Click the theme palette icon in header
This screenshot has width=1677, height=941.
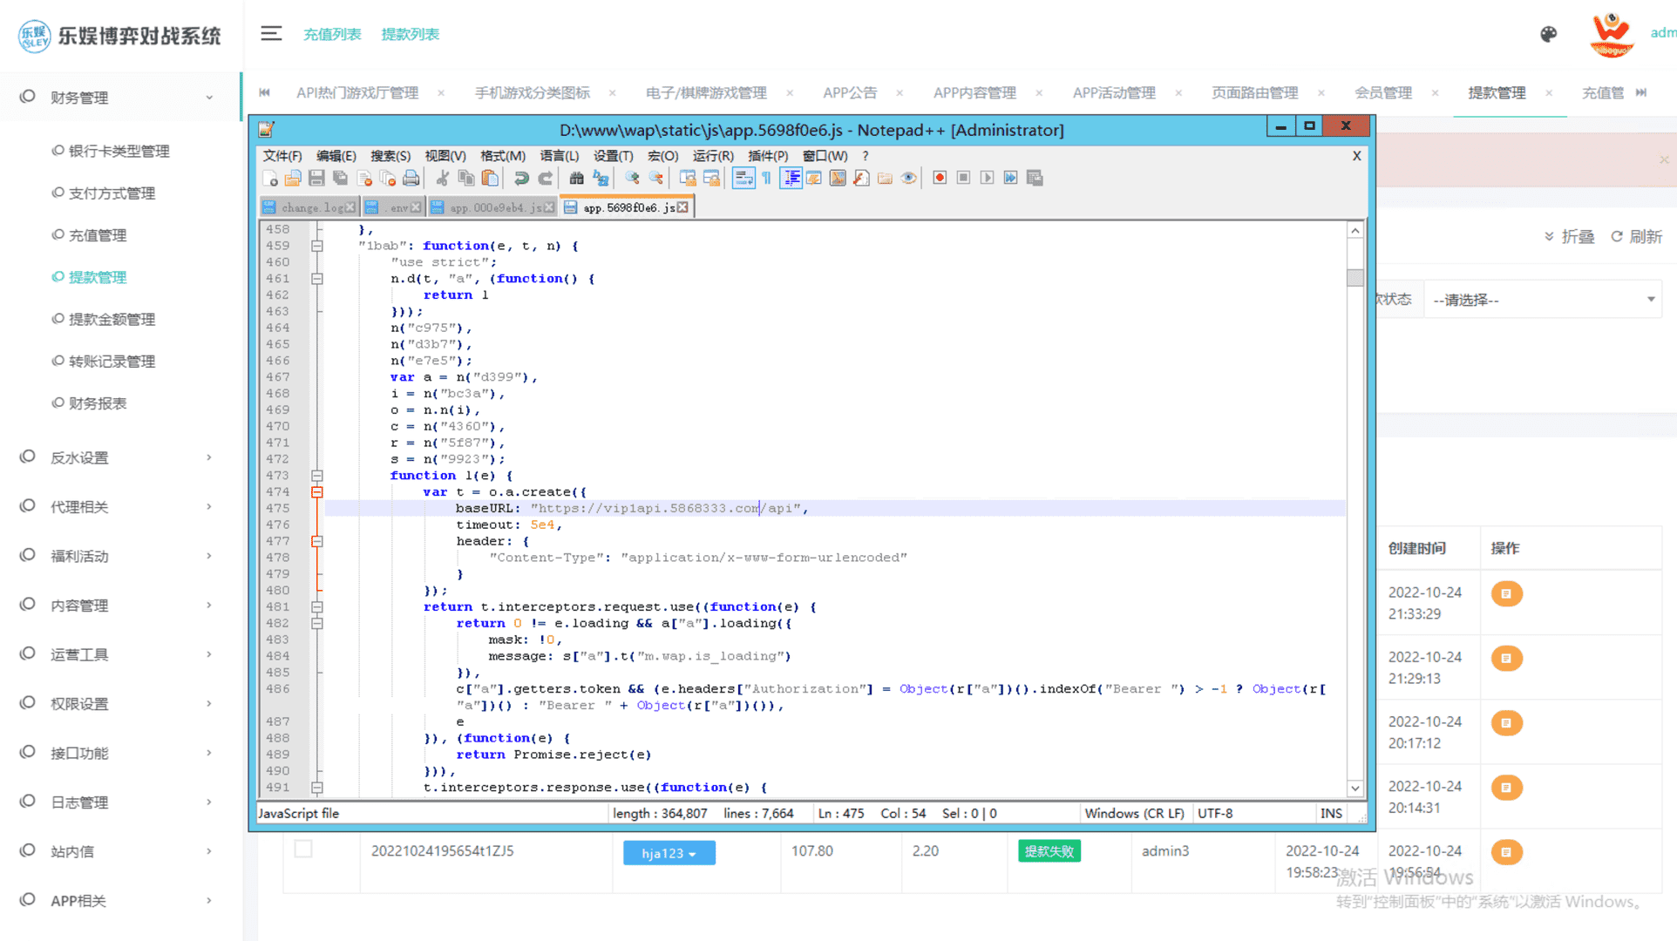(1548, 34)
